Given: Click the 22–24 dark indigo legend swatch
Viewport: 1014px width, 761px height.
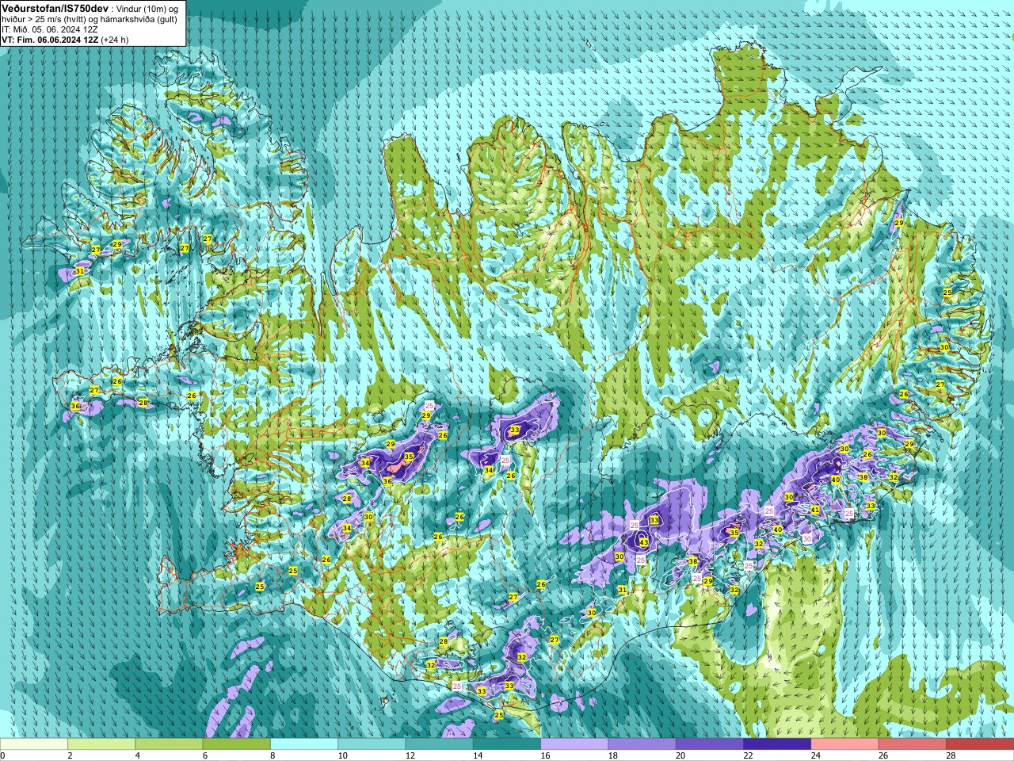Looking at the screenshot, I should [x=777, y=744].
